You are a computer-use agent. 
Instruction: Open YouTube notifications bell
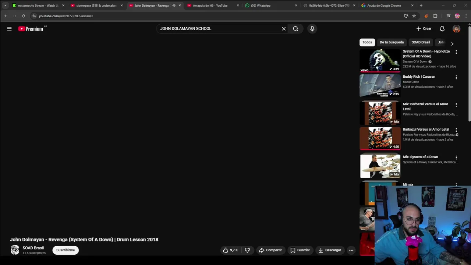tap(442, 28)
